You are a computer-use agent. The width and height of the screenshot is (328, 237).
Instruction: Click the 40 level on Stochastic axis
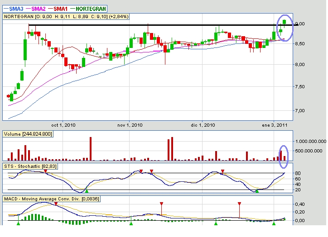click(x=298, y=185)
